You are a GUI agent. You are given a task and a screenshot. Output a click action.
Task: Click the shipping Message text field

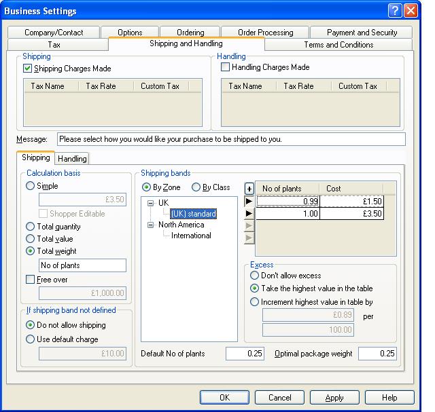coord(231,139)
